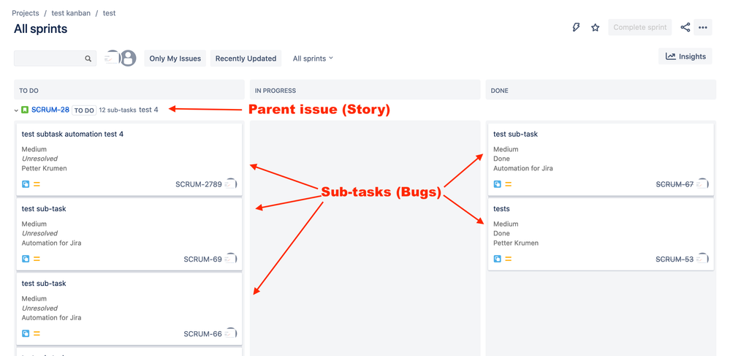Click 'Unresolved' on SCRUM-69 card
The image size is (730, 356).
pos(39,233)
